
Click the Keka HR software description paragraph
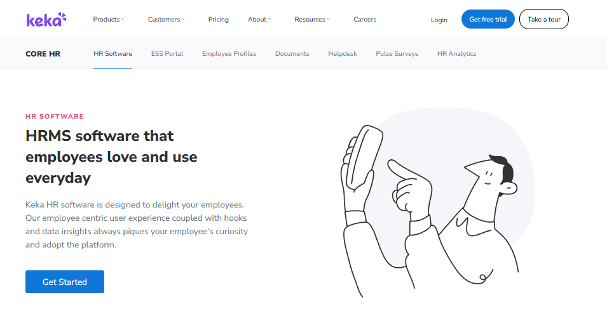point(137,225)
